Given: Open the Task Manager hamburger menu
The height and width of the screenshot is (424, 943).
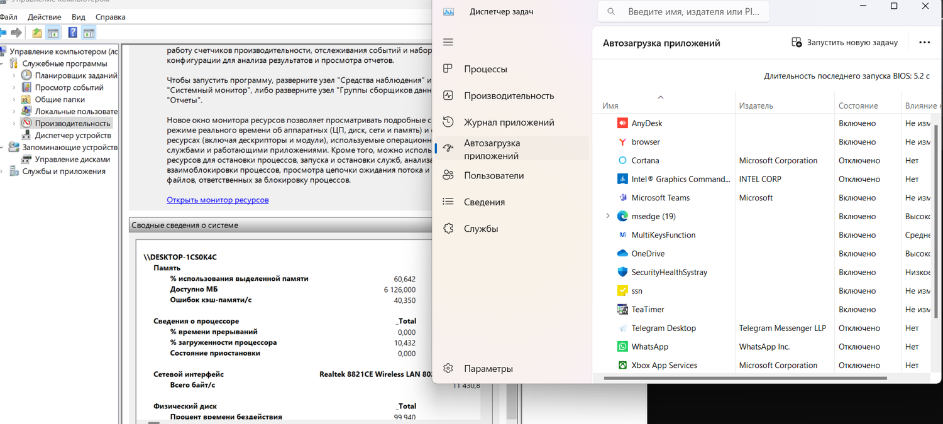Looking at the screenshot, I should pos(448,42).
